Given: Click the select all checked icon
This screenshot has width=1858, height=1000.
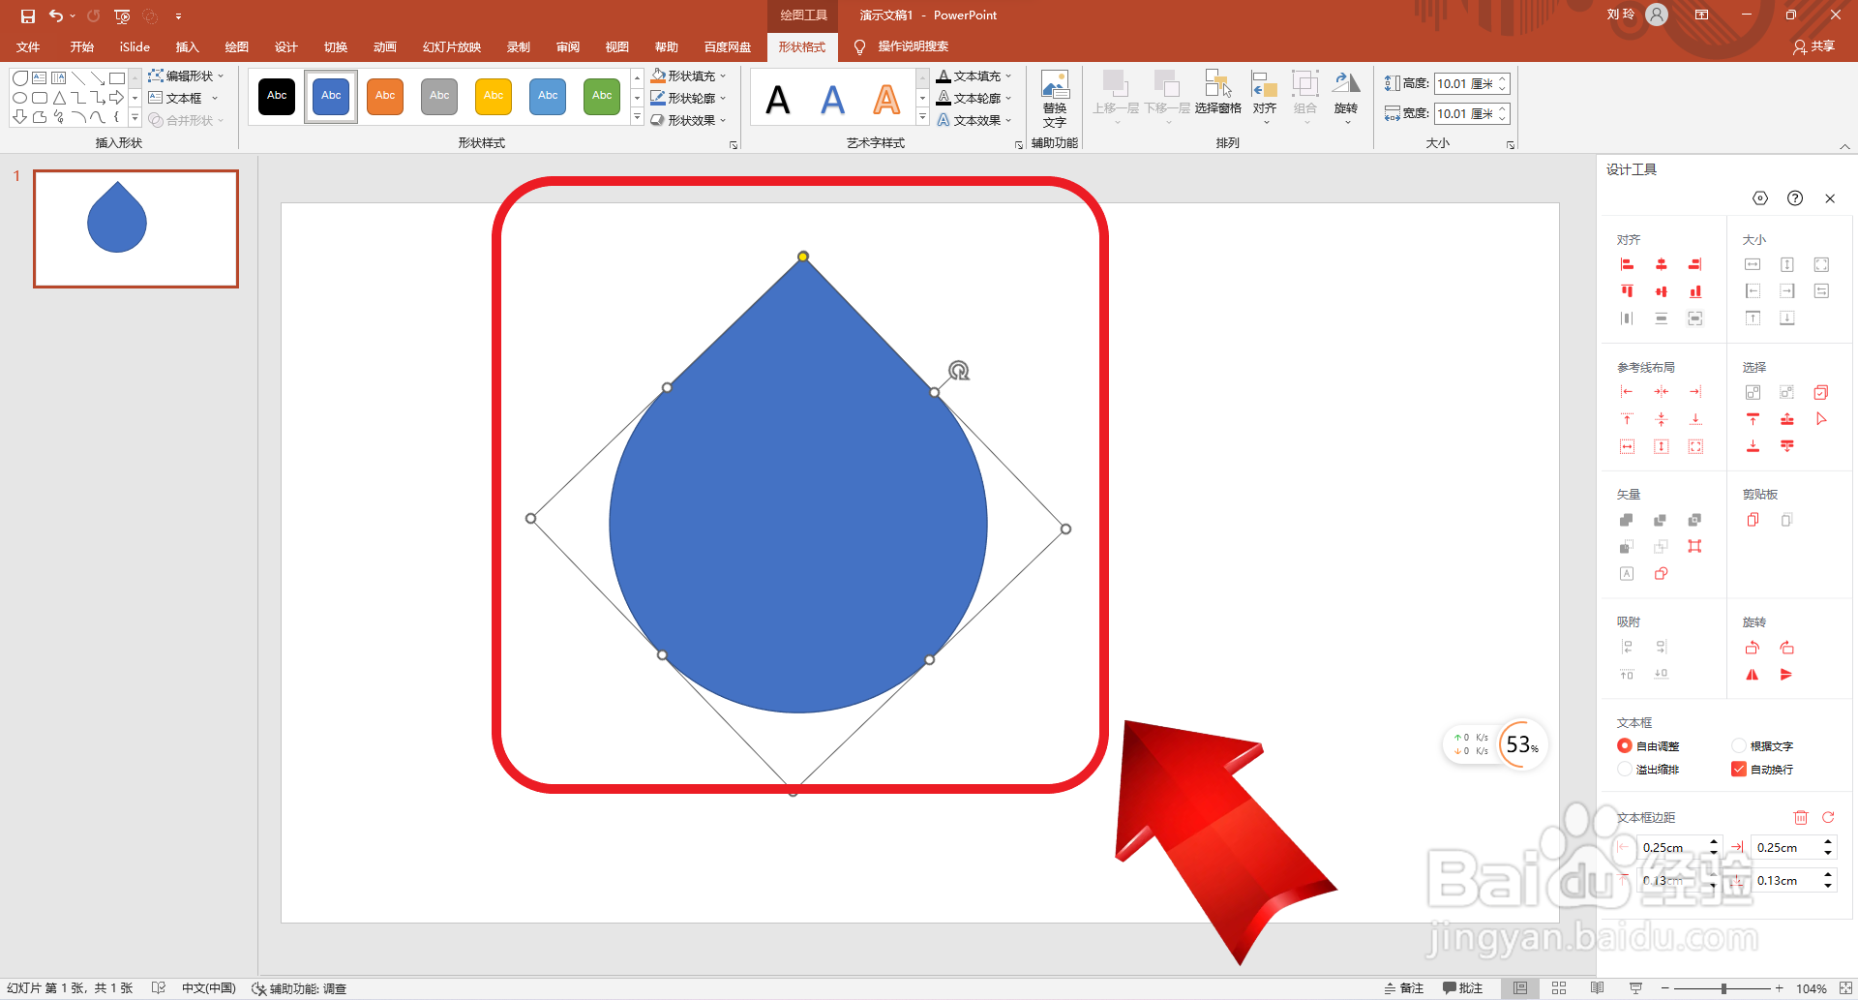Looking at the screenshot, I should tap(1820, 392).
